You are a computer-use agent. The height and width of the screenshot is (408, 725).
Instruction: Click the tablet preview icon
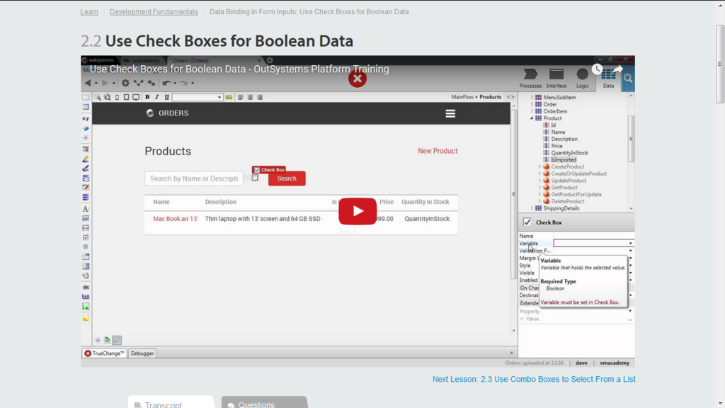pyautogui.click(x=126, y=97)
